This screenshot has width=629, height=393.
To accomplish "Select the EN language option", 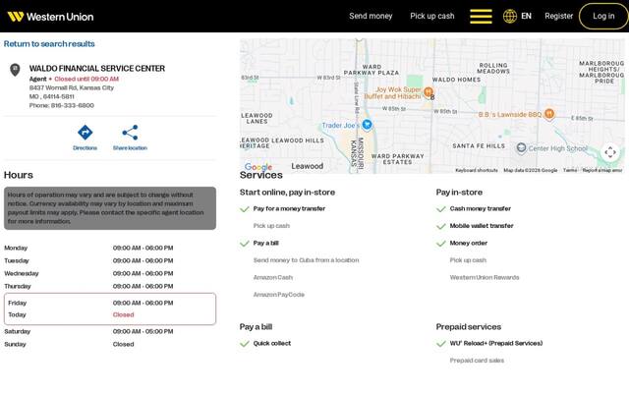I will click(x=526, y=16).
